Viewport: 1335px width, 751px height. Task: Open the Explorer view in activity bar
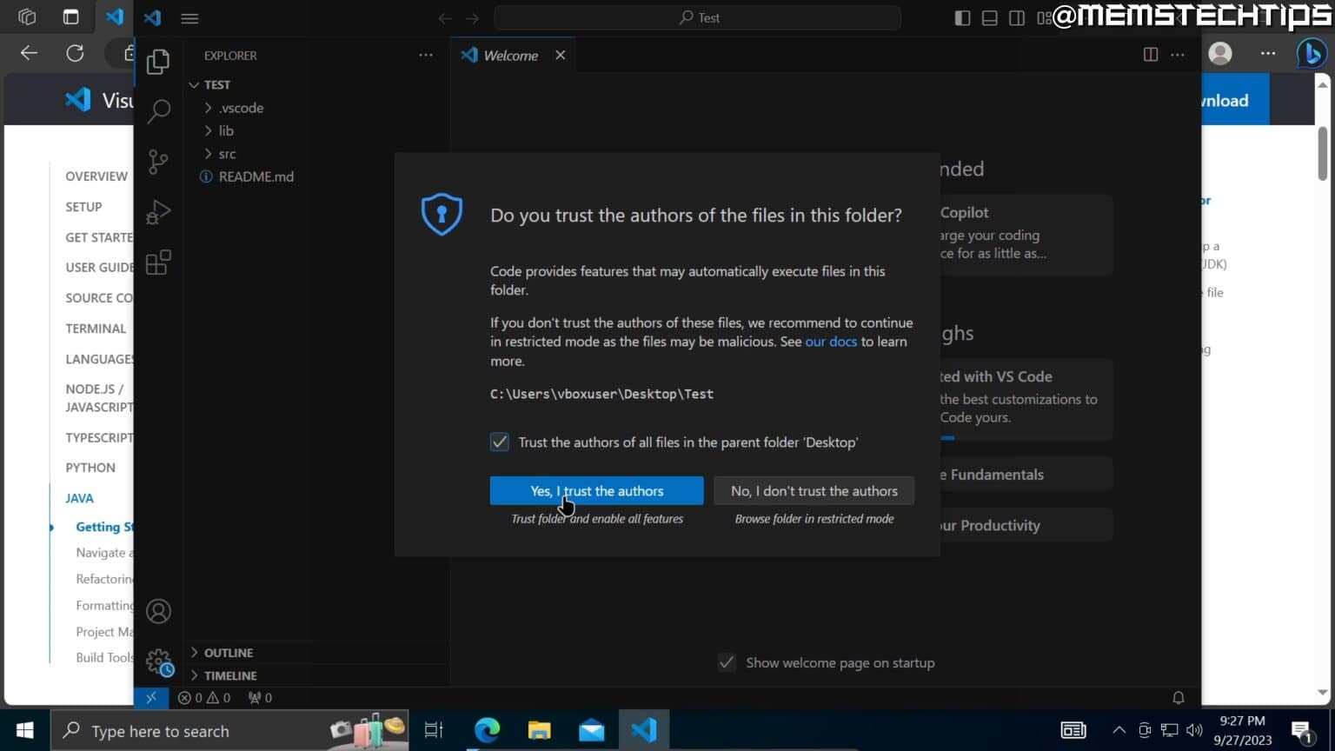158,61
